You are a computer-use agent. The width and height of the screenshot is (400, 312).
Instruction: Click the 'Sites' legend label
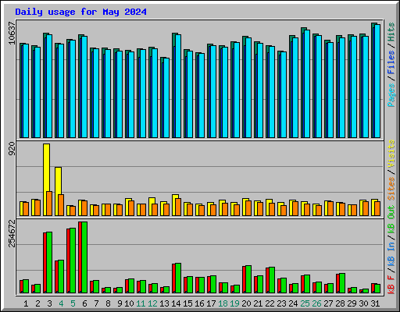point(391,189)
